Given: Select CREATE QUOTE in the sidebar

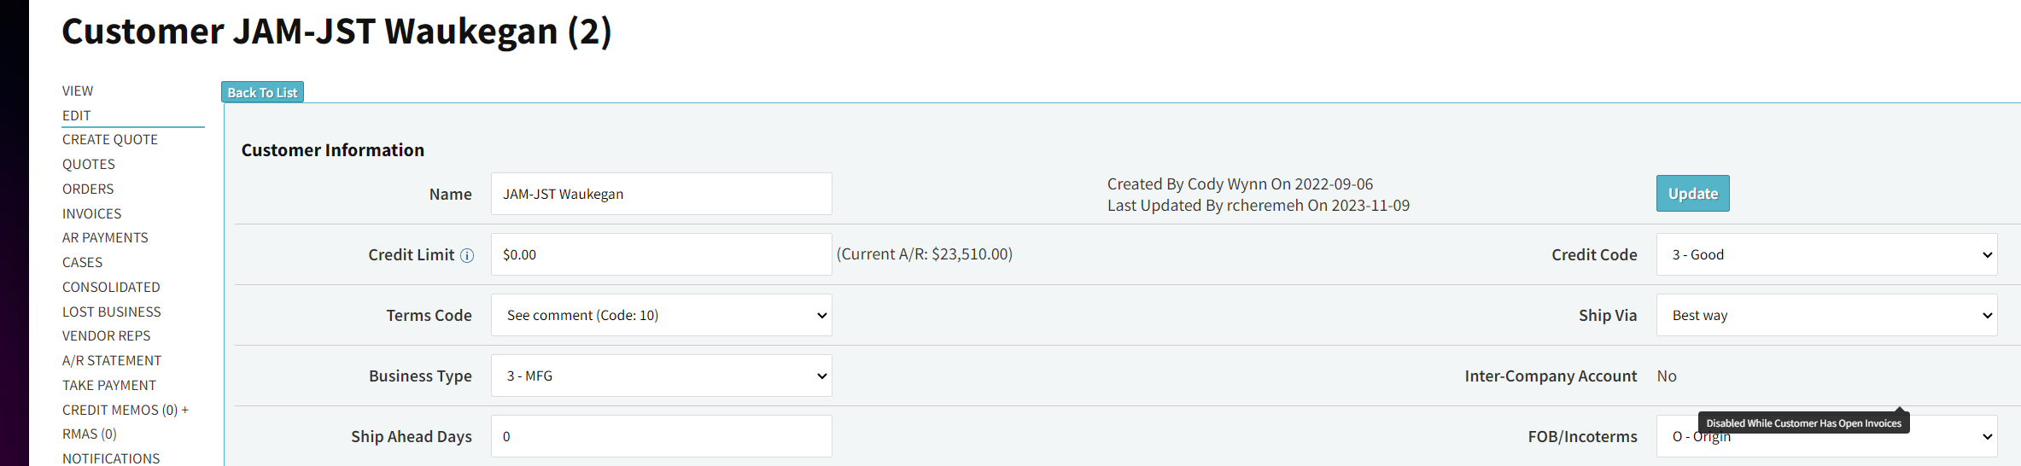Looking at the screenshot, I should pos(110,139).
